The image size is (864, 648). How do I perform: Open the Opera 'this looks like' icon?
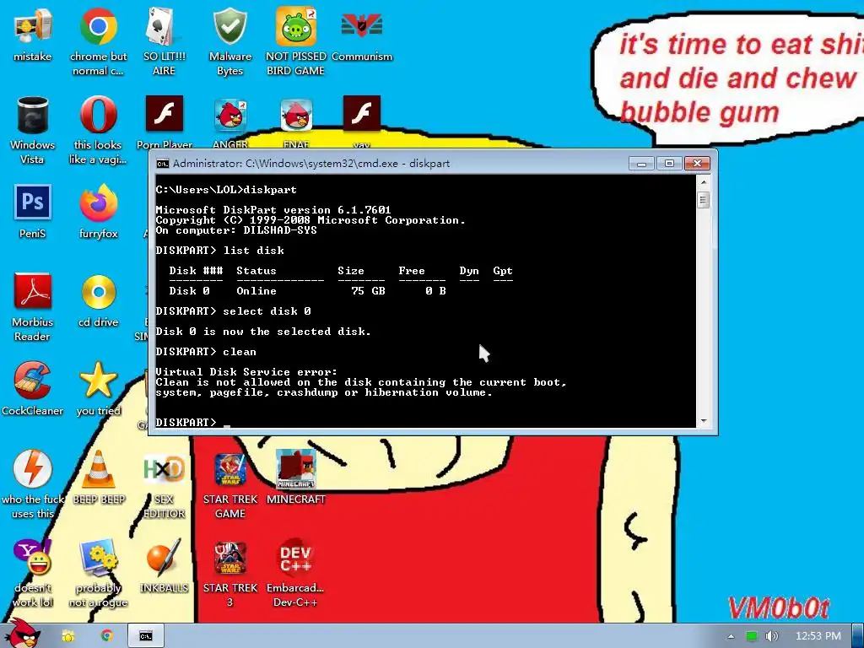point(98,130)
